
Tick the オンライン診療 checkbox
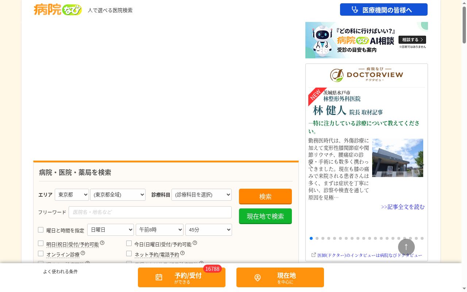pos(41,253)
